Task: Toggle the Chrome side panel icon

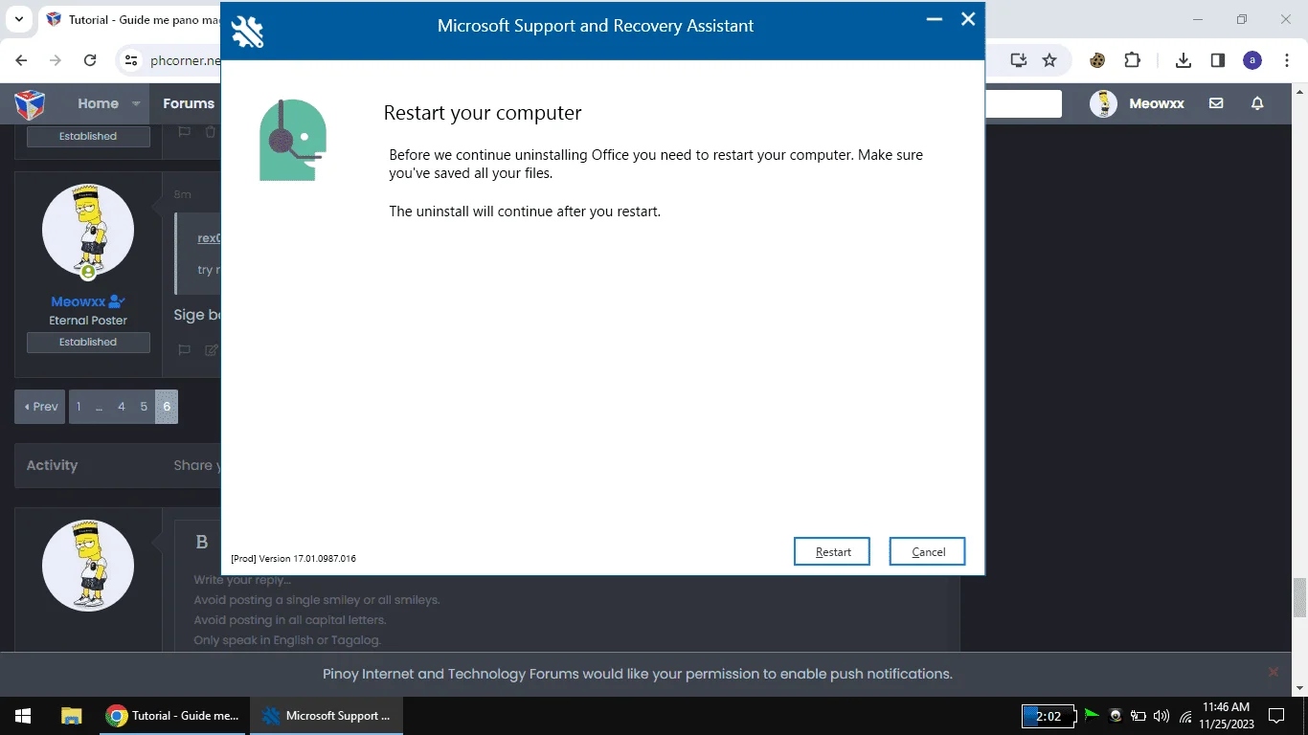Action: pos(1218,60)
